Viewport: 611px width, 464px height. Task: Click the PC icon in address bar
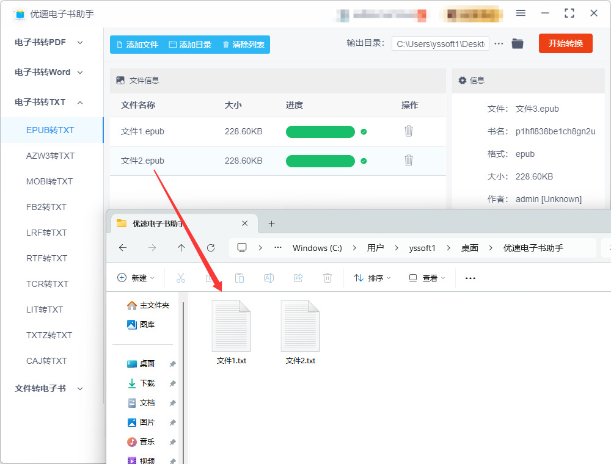[x=242, y=248]
